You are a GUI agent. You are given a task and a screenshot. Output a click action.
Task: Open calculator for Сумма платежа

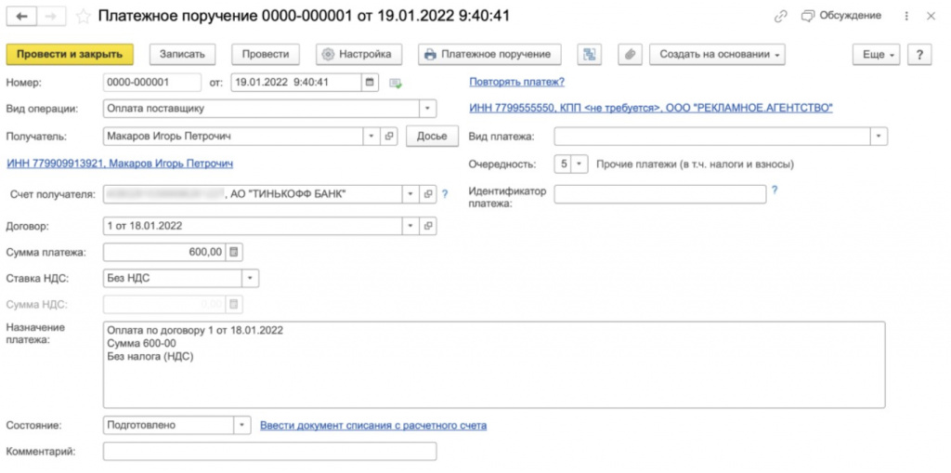(235, 252)
